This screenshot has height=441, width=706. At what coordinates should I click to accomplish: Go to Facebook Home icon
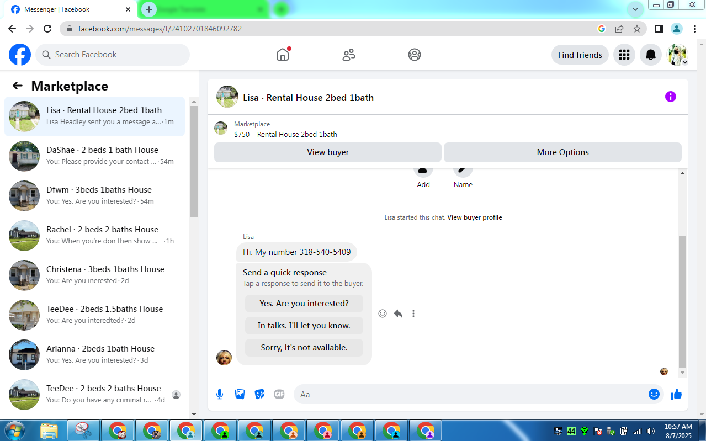(283, 55)
